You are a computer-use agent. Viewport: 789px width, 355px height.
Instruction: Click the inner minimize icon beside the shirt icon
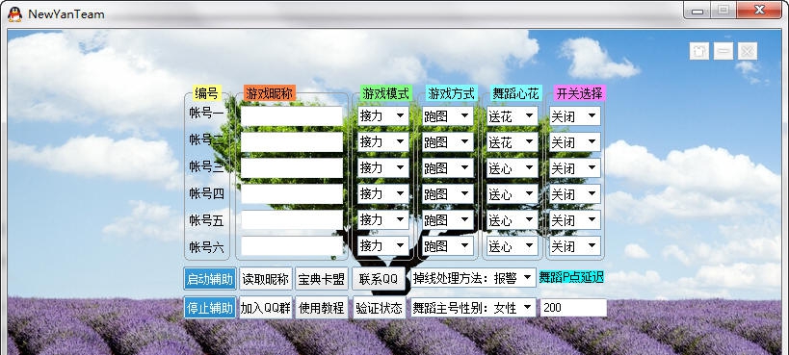723,51
